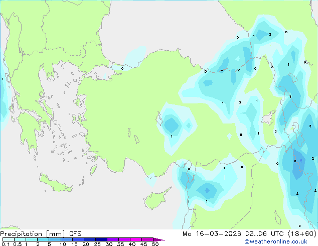318x246 pixels.
Task: Click the 30–35 mm purple legend swatch
Action: (x=113, y=239)
